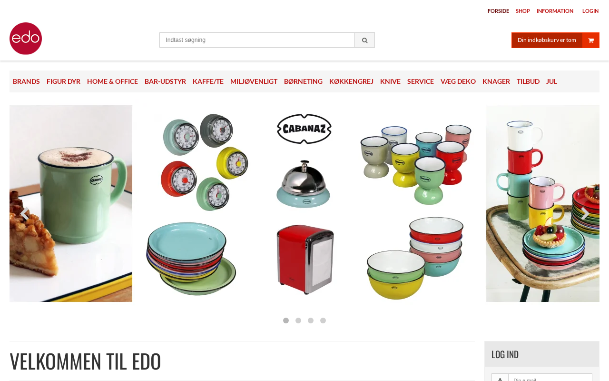Go to previous carousel slide arrow
Image resolution: width=609 pixels, height=381 pixels.
[24, 213]
